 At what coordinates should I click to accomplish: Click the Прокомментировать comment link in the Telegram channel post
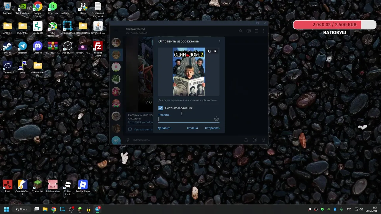pyautogui.click(x=143, y=129)
